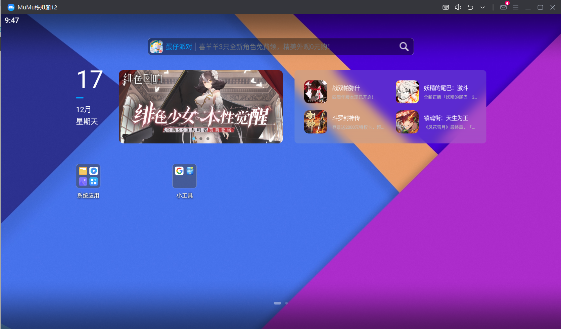Open the 系统应用 folder

click(88, 176)
